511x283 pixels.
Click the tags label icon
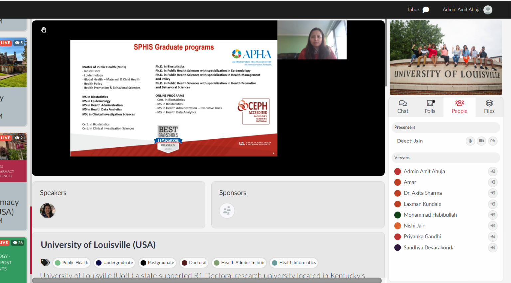click(45, 263)
